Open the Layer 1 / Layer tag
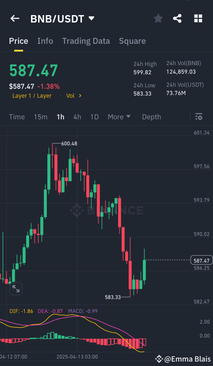The height and width of the screenshot is (366, 213). [32, 96]
